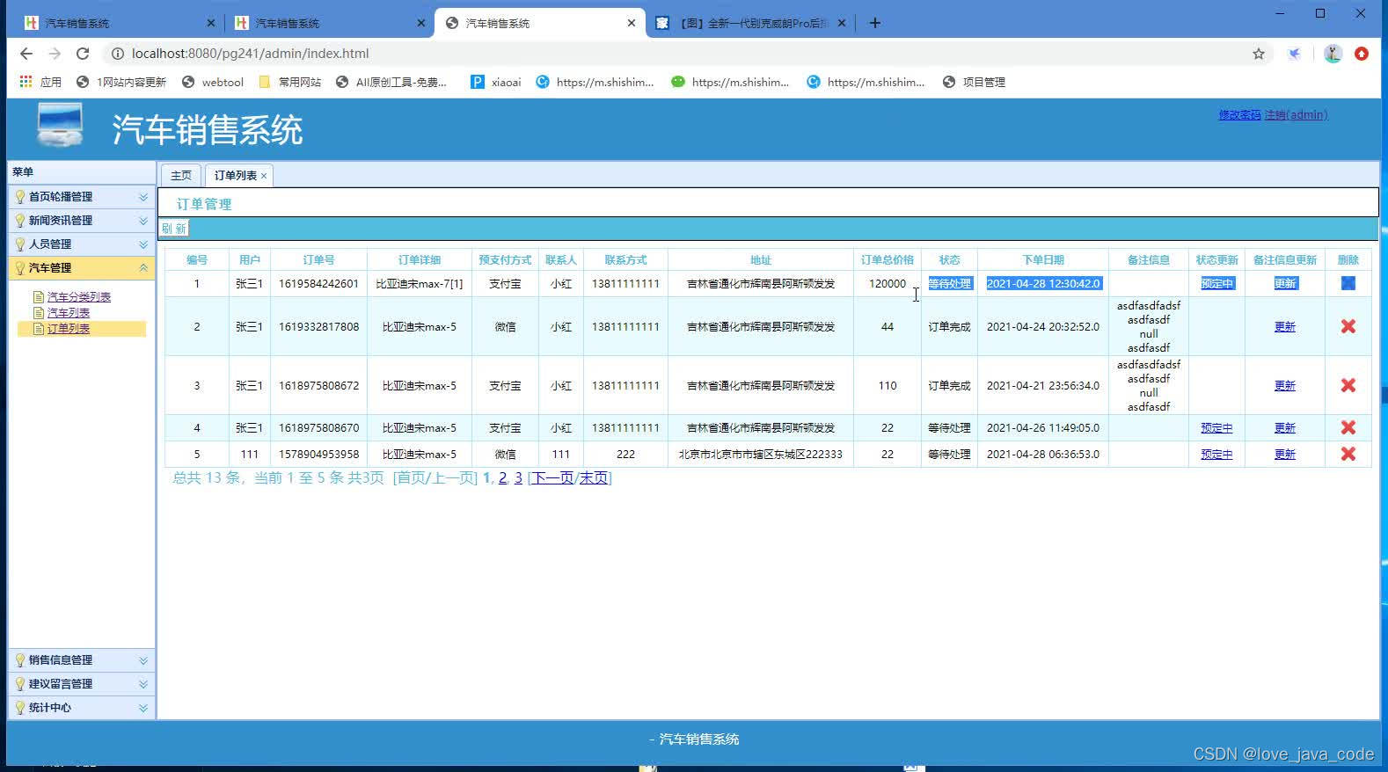Expand 人员管理 menu section
The width and height of the screenshot is (1388, 772).
(x=81, y=244)
